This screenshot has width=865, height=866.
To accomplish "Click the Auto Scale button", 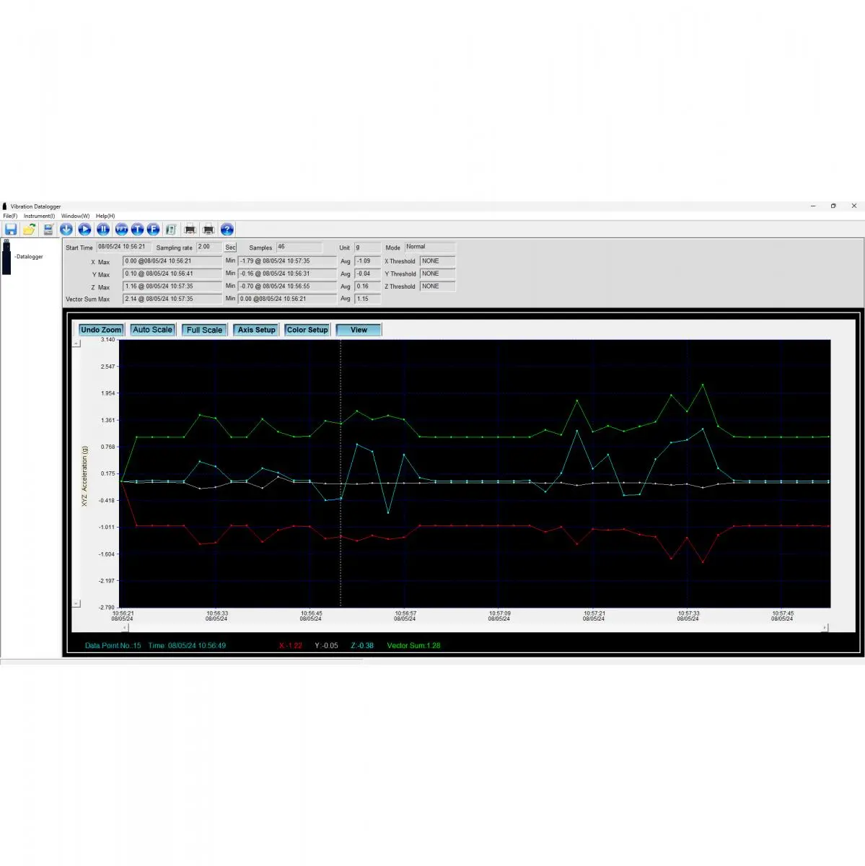I will pyautogui.click(x=152, y=330).
